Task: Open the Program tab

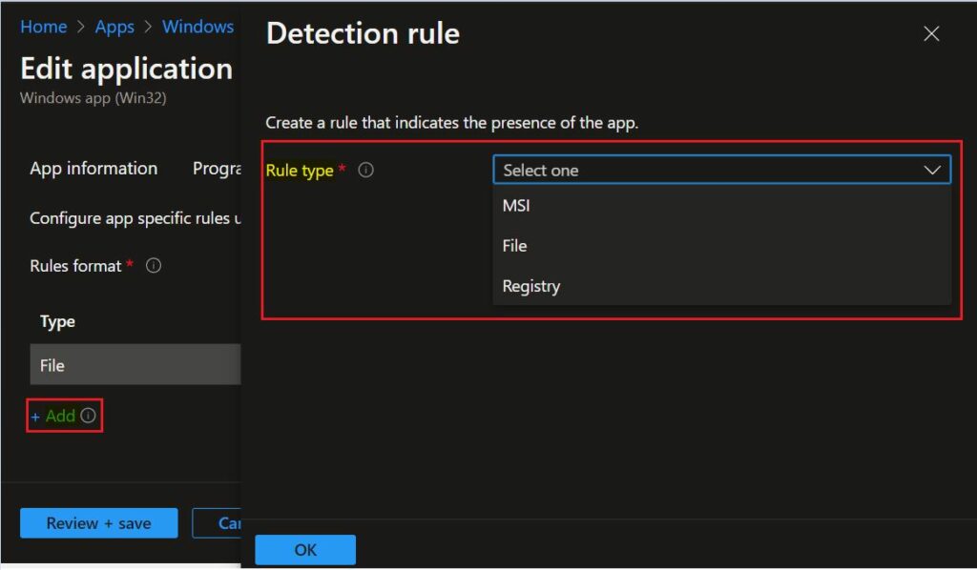Action: [x=218, y=168]
